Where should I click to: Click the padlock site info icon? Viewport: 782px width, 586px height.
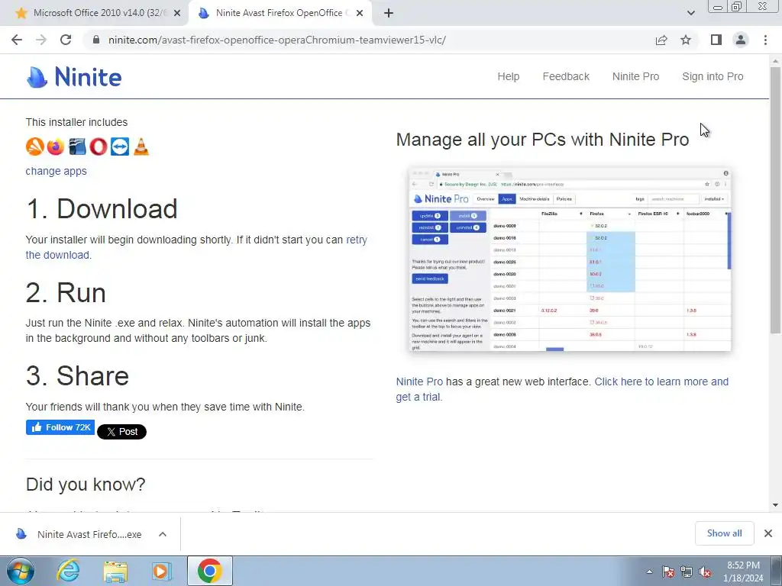pos(96,40)
